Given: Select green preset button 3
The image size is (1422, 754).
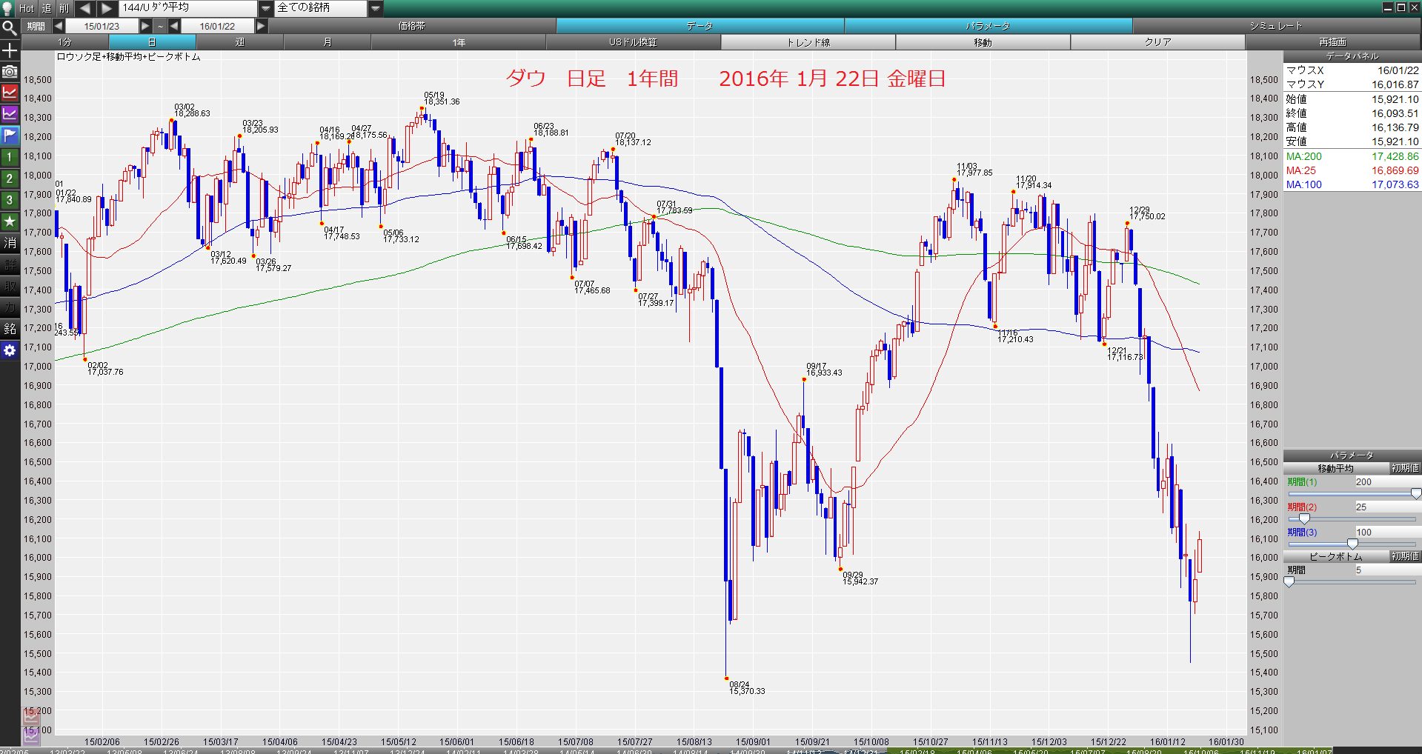Looking at the screenshot, I should tap(10, 200).
